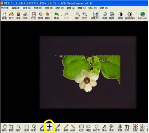Undo with the green arrow icon
149x133 pixels.
57,14
